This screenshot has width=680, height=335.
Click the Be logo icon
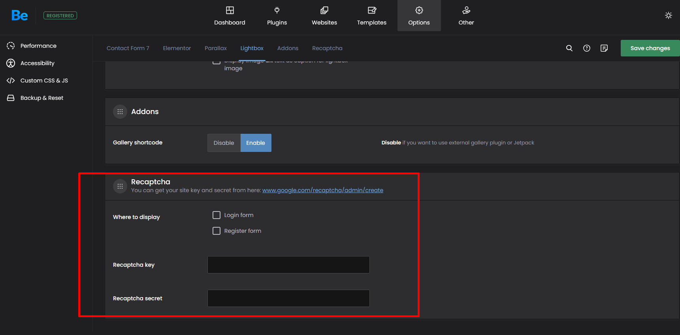(19, 16)
